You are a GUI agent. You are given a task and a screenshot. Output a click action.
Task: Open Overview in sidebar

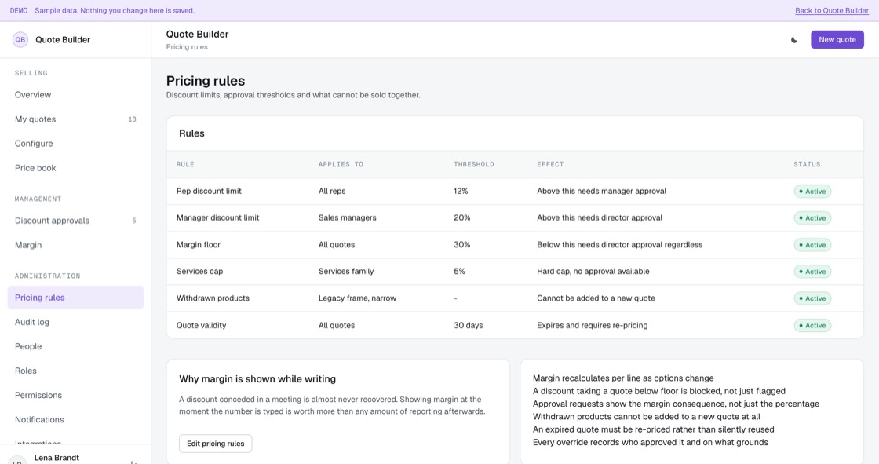pyautogui.click(x=75, y=95)
